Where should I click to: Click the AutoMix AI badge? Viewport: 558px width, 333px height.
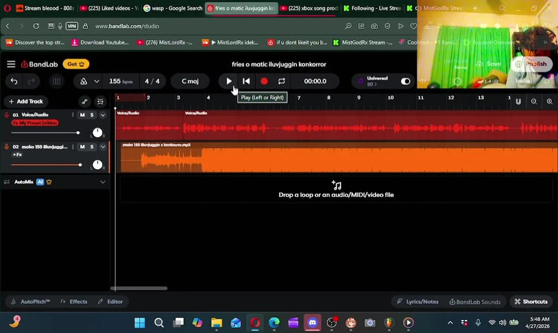[x=40, y=182]
